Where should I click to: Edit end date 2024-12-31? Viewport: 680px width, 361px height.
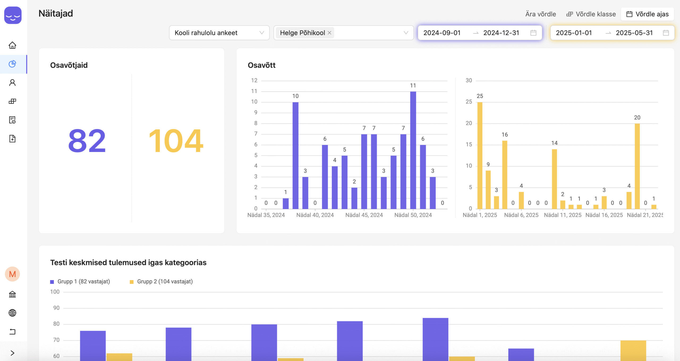501,33
